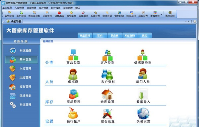Expand the 更换皮肤 dropdown arrow
The width and height of the screenshot is (199, 132).
tap(161, 14)
